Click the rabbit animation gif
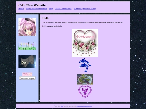The width and height of the screenshot is (146, 109). click(x=85, y=79)
